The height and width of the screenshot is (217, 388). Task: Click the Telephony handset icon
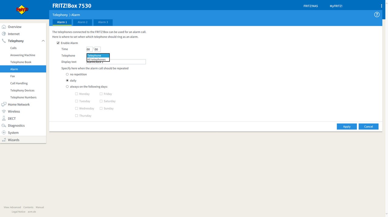click(4, 41)
